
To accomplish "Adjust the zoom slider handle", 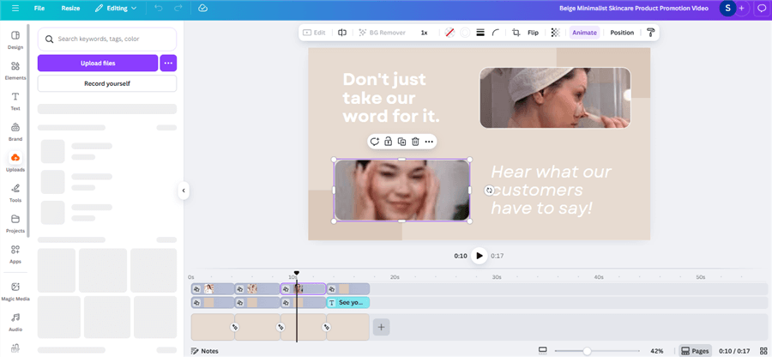I will 587,351.
